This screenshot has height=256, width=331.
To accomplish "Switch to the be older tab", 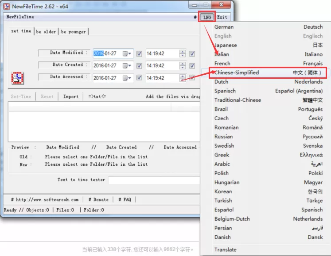I will pyautogui.click(x=46, y=32).
